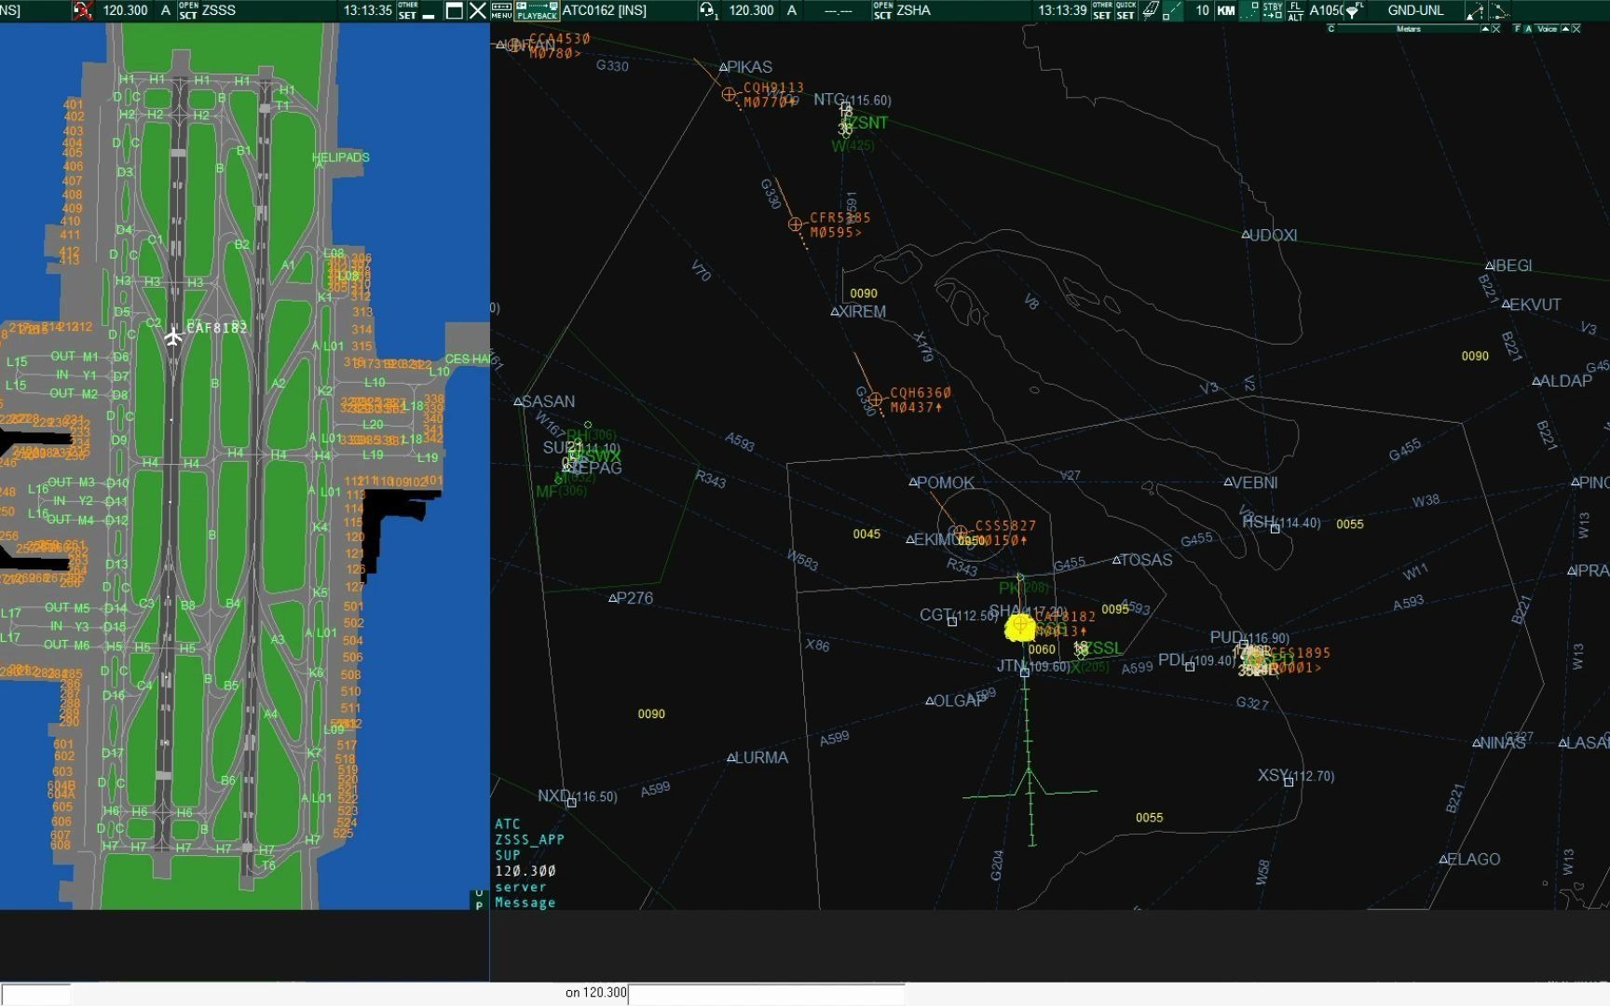
Task: Select the range/bearing line tool icon
Action: pos(1172,10)
